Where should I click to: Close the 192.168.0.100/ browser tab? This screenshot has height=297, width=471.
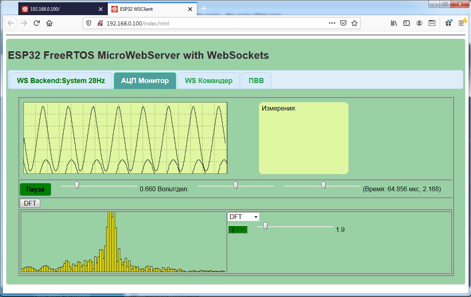pos(101,9)
